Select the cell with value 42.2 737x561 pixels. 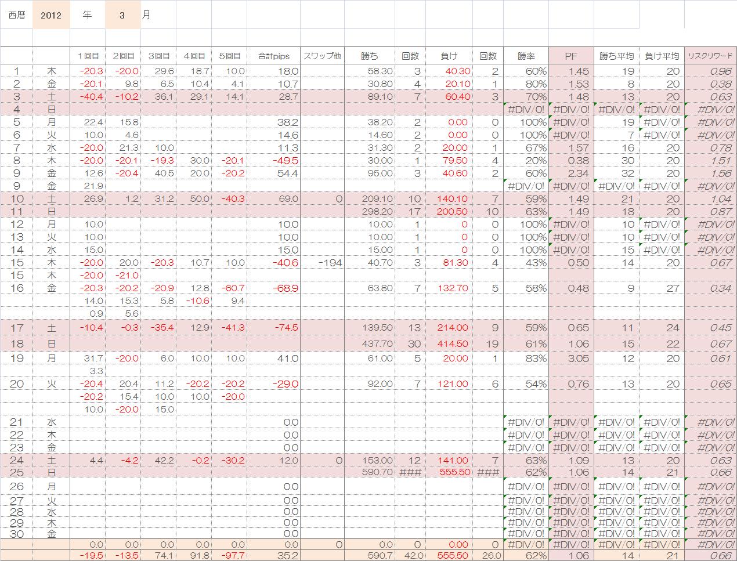(x=158, y=460)
